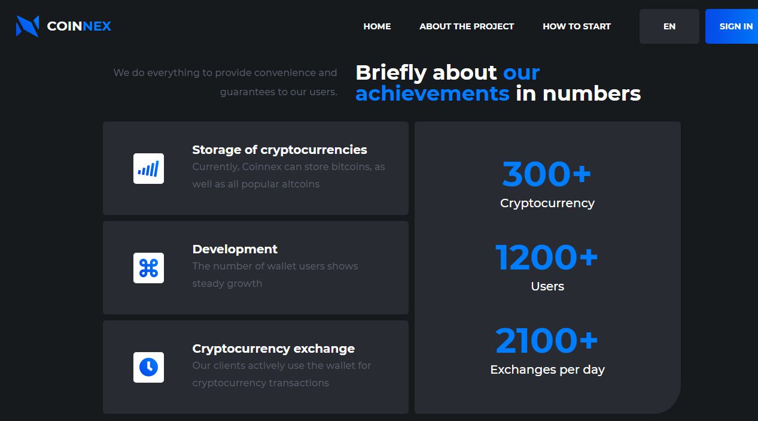Click the clock Cryptocurrency exchange icon

(x=148, y=367)
